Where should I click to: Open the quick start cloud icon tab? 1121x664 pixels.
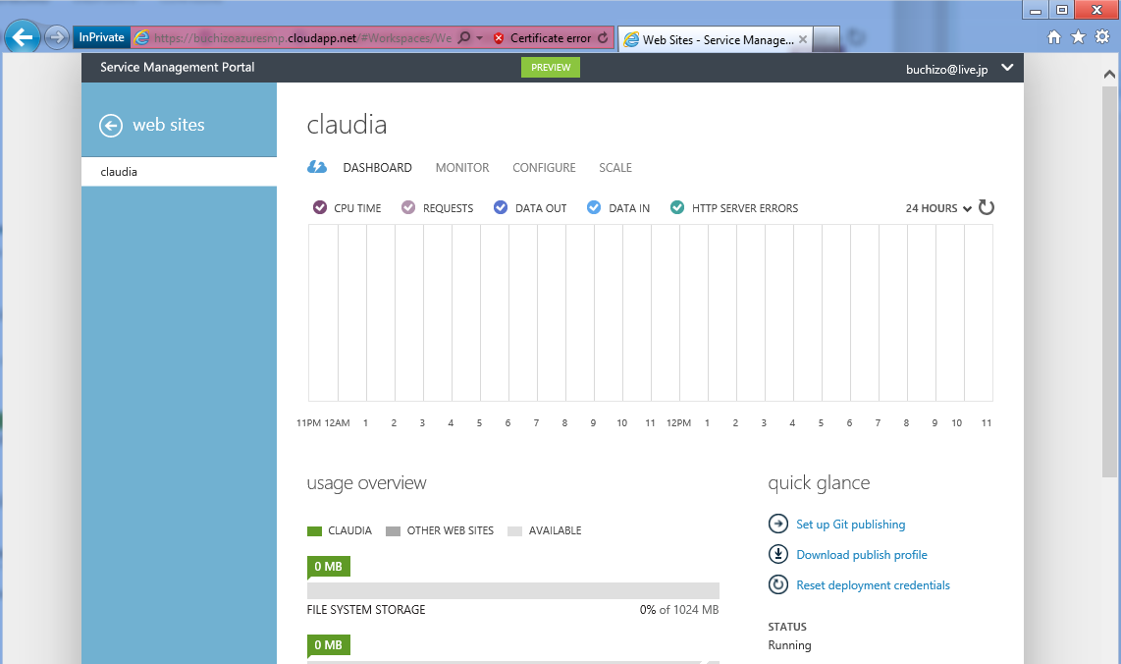pyautogui.click(x=317, y=167)
